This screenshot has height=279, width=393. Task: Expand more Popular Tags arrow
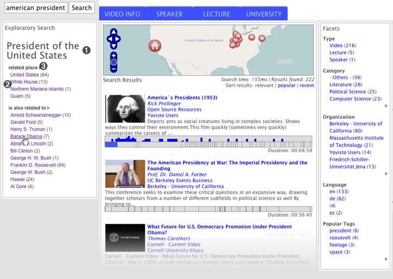point(386,259)
